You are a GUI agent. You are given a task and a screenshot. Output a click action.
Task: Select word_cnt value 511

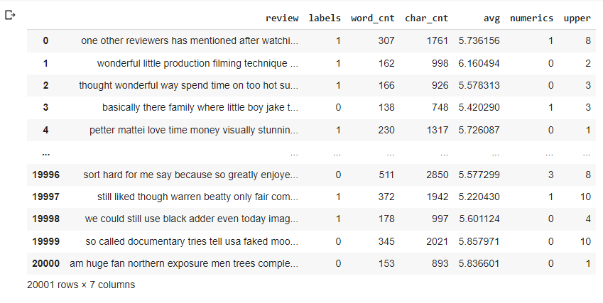[386, 175]
